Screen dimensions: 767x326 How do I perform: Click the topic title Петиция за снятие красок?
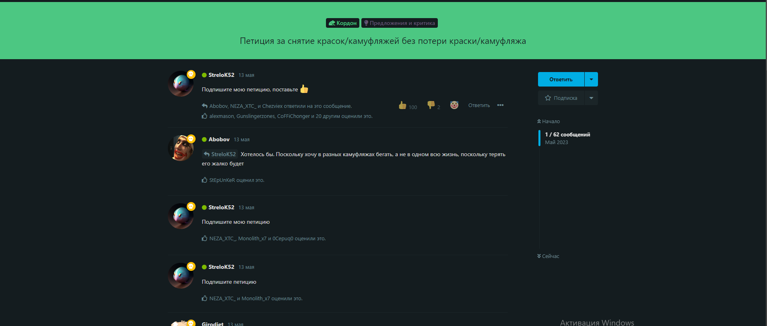coord(383,41)
